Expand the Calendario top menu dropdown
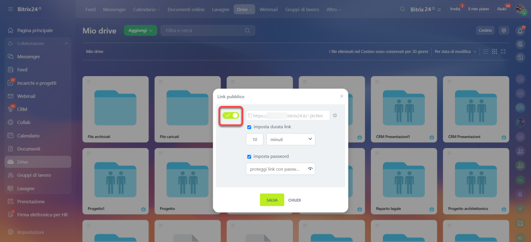531x242 pixels. 146,9
